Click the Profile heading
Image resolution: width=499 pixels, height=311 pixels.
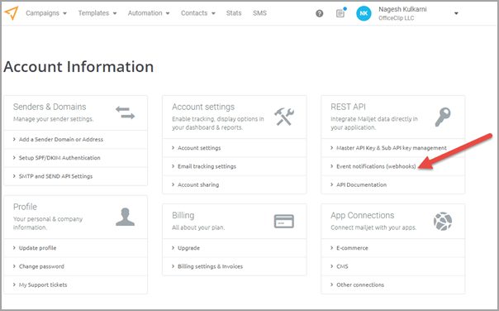pyautogui.click(x=25, y=207)
